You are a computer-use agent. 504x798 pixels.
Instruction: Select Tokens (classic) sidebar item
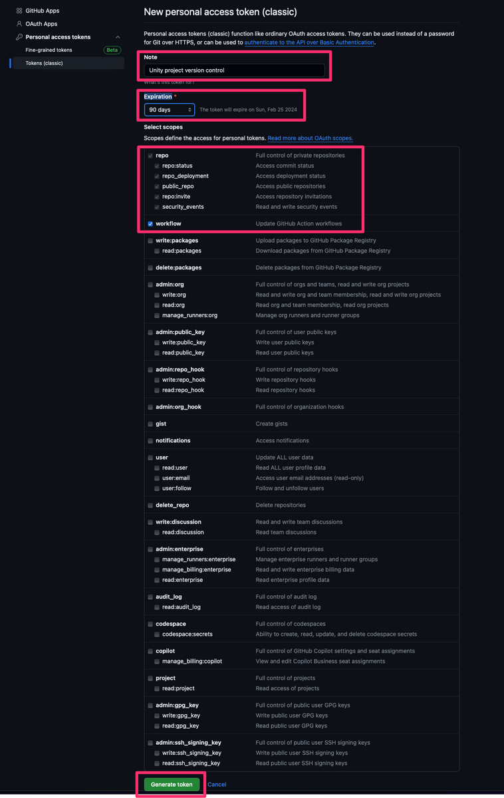(66, 63)
